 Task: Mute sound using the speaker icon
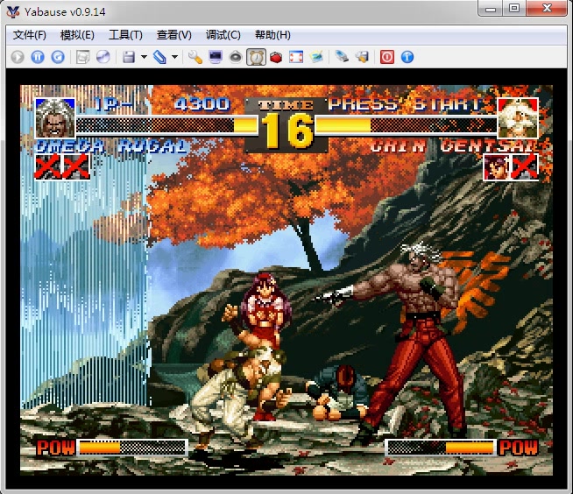pos(236,57)
